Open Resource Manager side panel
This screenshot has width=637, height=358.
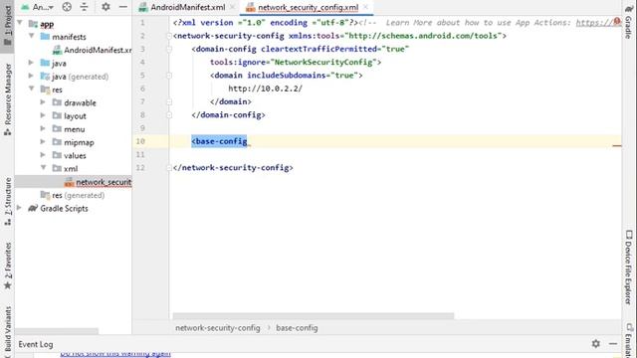coord(7,99)
